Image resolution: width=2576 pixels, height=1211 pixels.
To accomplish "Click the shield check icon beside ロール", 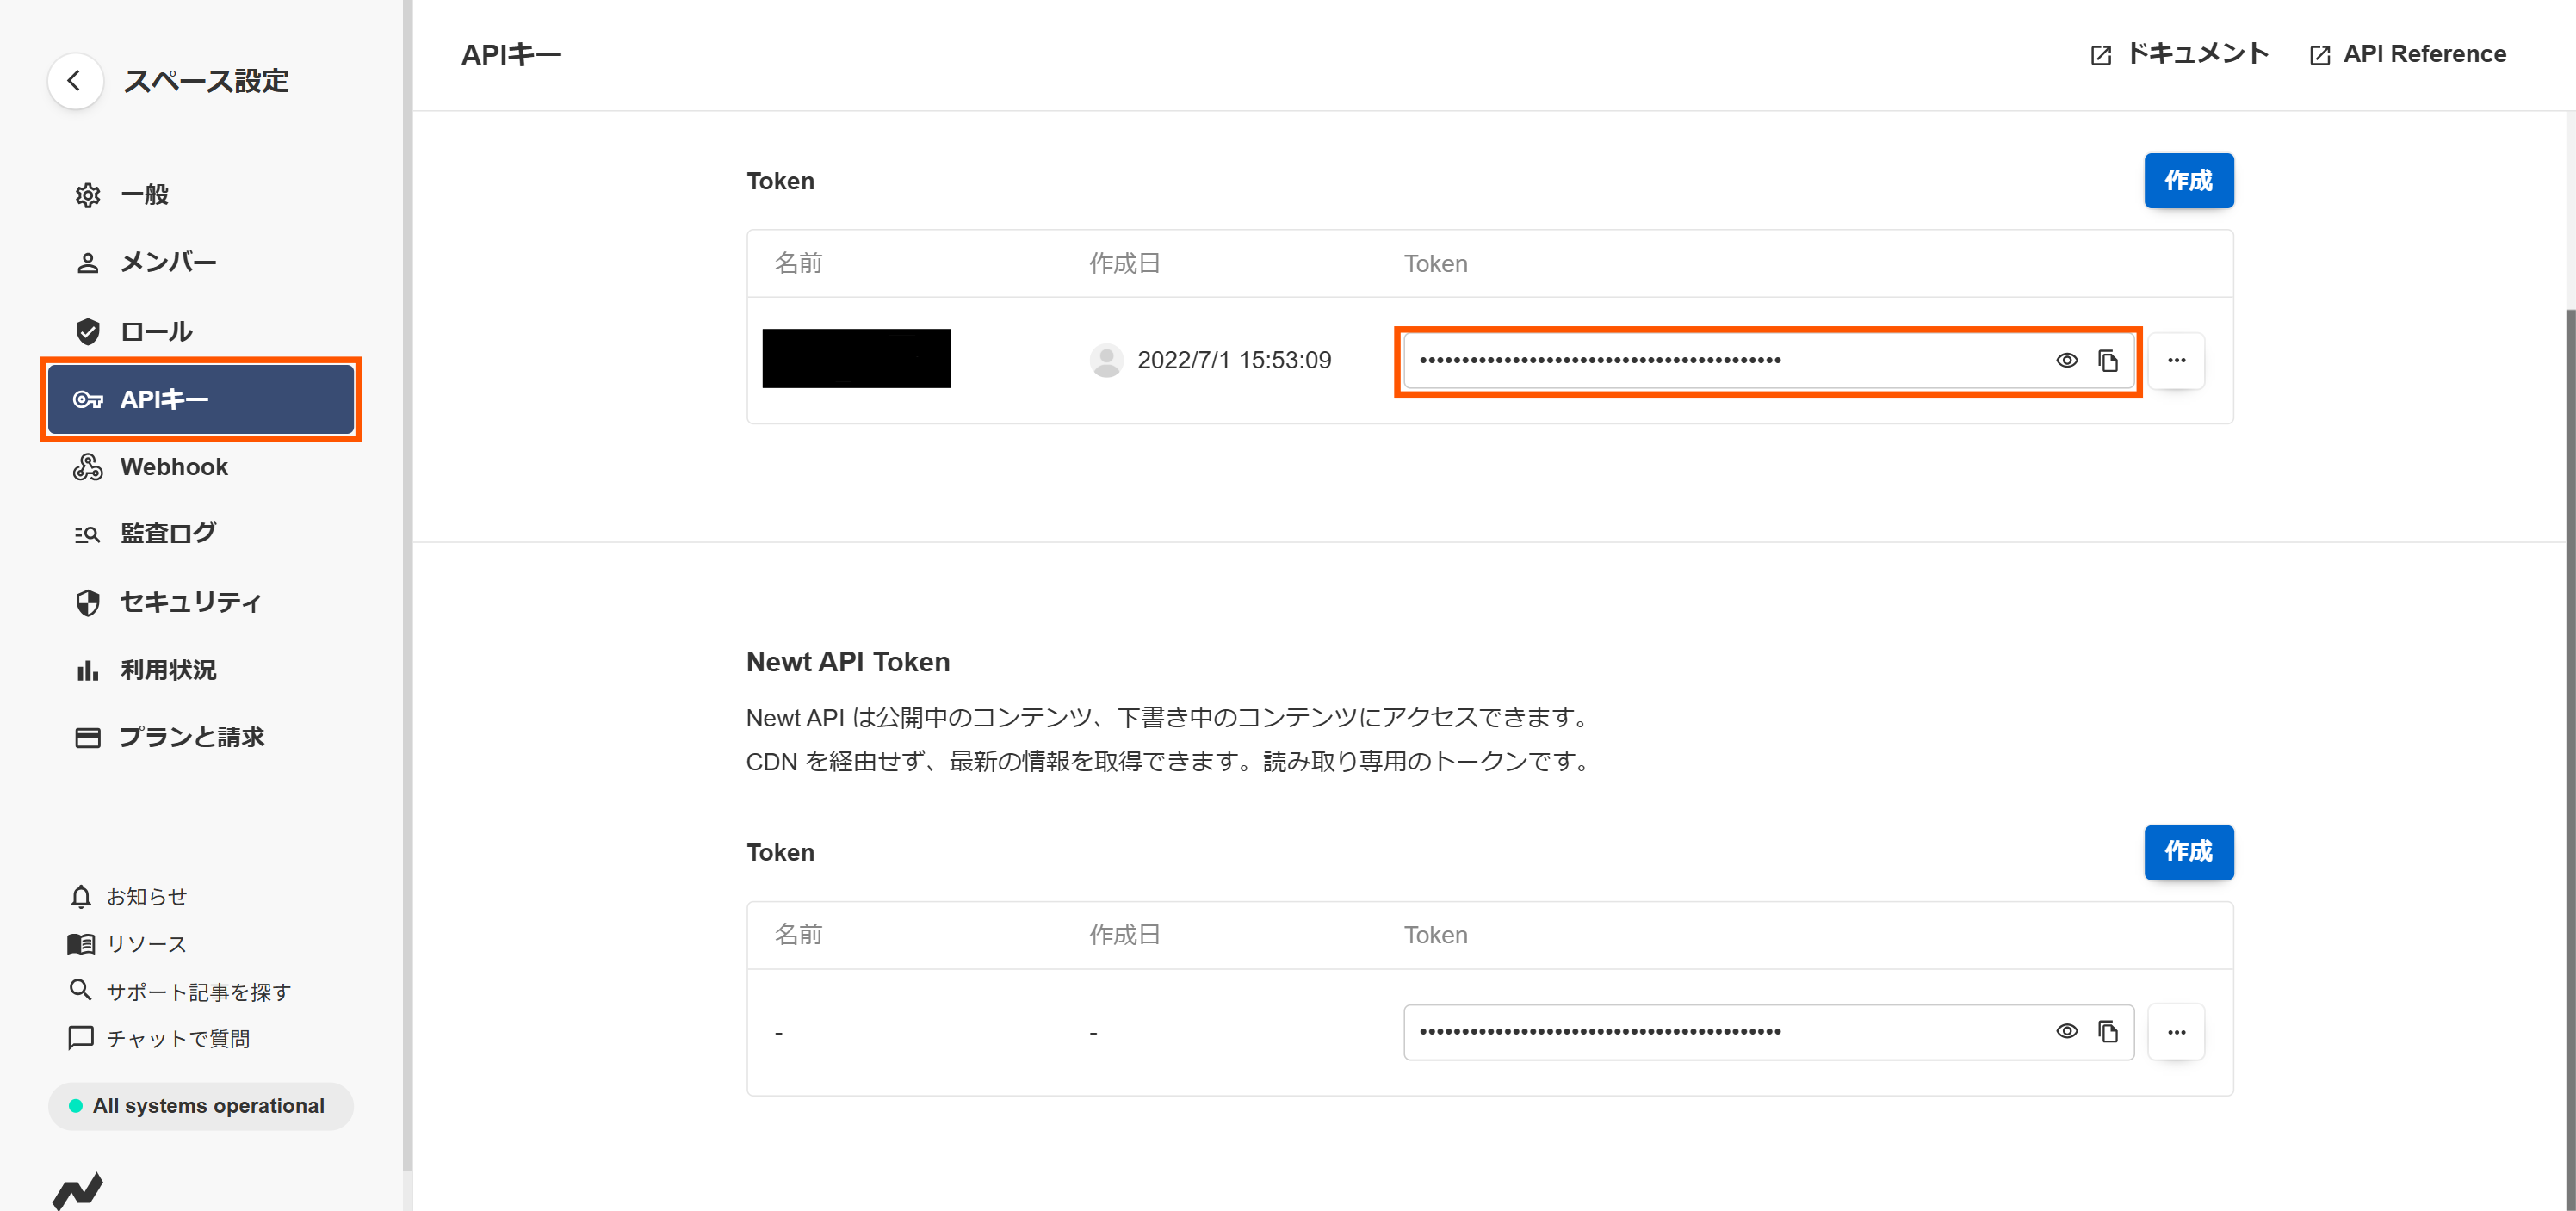I will click(x=88, y=331).
